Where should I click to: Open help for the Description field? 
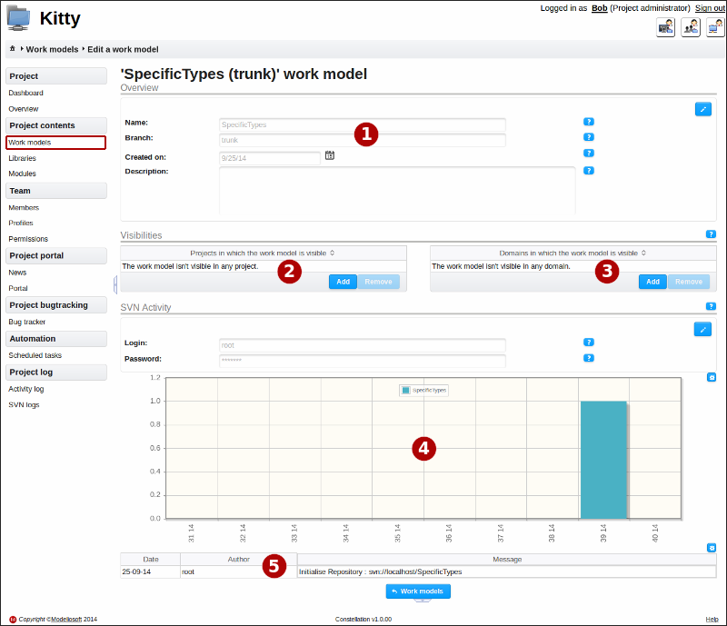(x=588, y=171)
